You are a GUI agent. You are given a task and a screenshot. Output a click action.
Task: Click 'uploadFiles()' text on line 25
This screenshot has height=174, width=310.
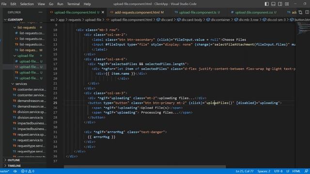point(219,103)
